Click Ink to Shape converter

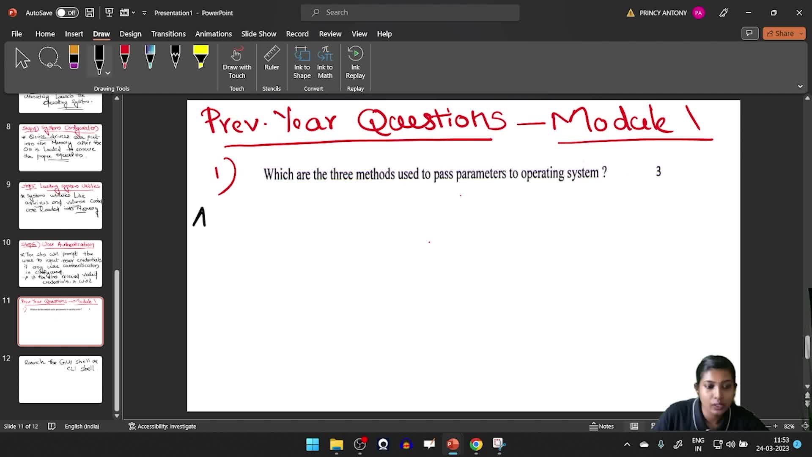(302, 63)
